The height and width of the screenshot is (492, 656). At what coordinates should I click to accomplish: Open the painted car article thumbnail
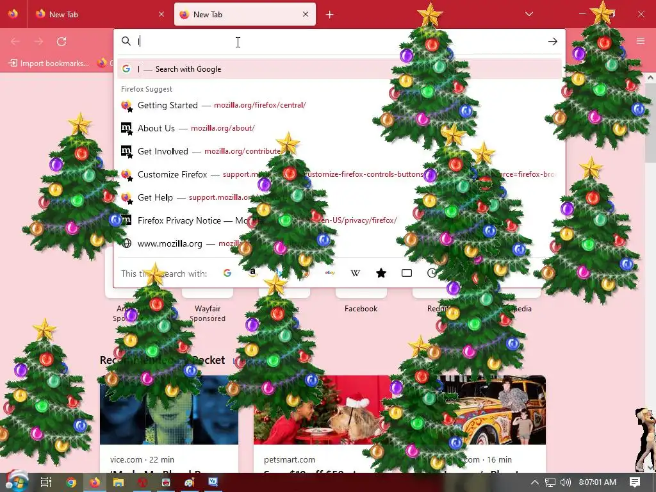[x=477, y=409]
